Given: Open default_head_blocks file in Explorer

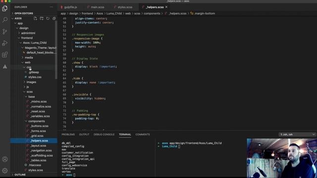Looking at the screenshot, I should 34,53.
